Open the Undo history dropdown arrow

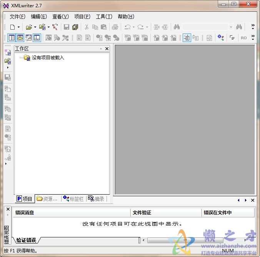coord(133,27)
